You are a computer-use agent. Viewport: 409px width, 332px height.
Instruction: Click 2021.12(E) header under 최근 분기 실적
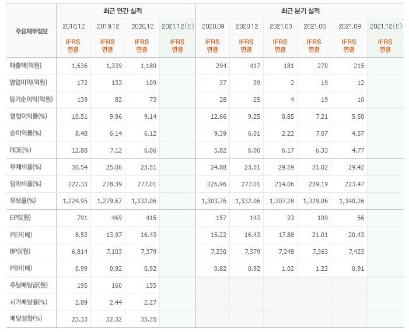386,26
